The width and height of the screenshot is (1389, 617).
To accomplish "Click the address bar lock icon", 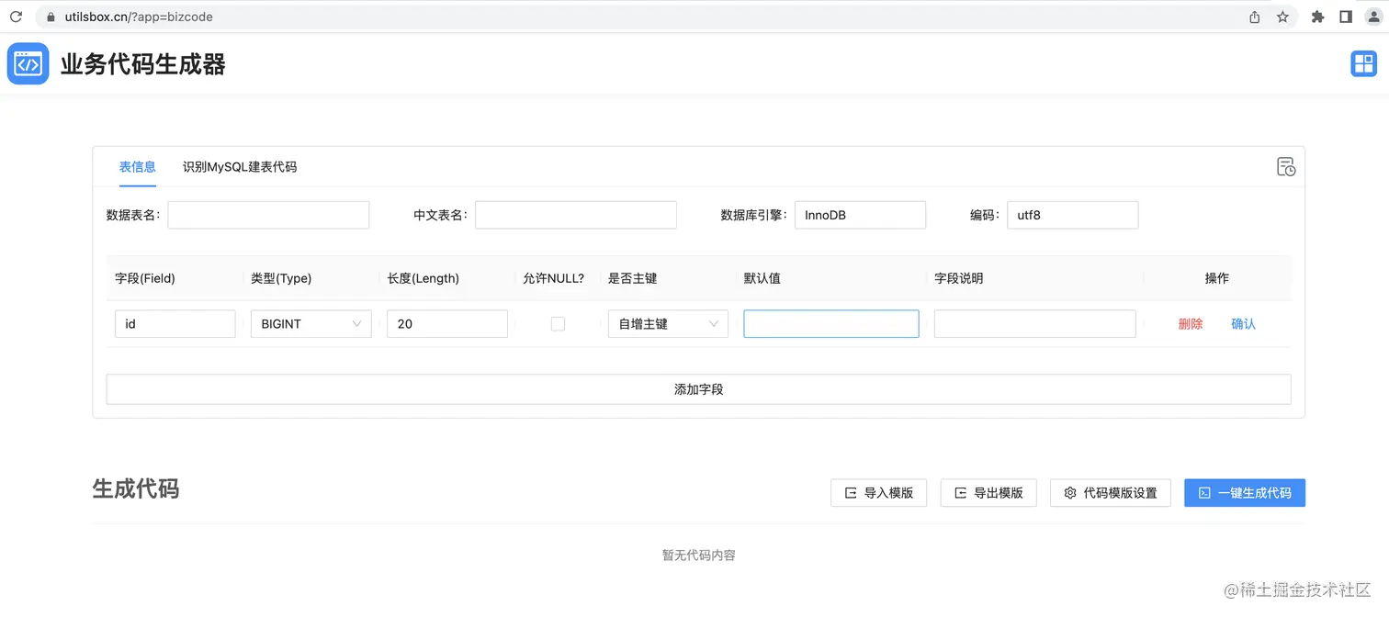I will point(51,17).
